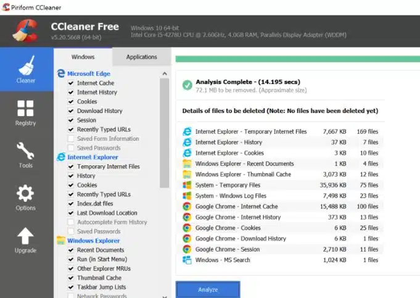Click the 72.1 MB to be removed text
This screenshot has width=420, height=298.
tap(251, 90)
